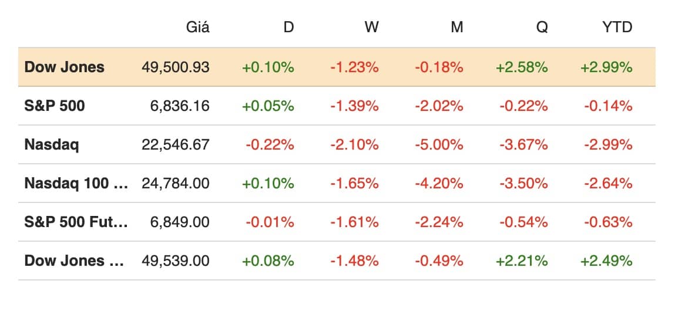Image resolution: width=685 pixels, height=311 pixels.
Task: Sort by the YTD column header
Action: (617, 27)
